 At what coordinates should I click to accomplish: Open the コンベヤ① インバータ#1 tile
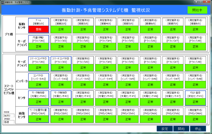[x=39, y=81]
